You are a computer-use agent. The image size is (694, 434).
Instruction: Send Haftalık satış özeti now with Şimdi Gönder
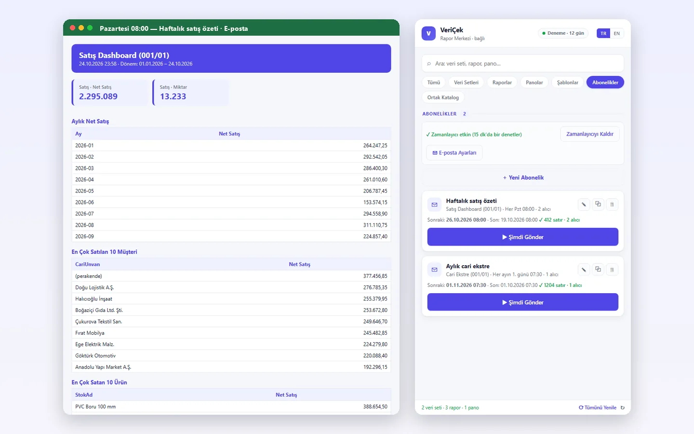523,237
